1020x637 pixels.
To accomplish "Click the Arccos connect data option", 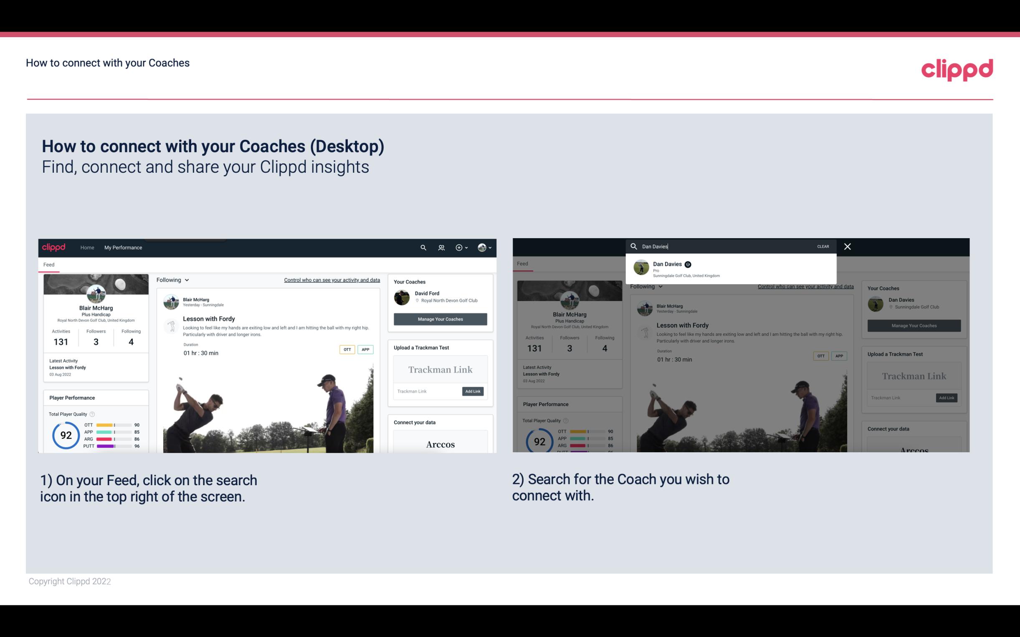I will (x=440, y=445).
